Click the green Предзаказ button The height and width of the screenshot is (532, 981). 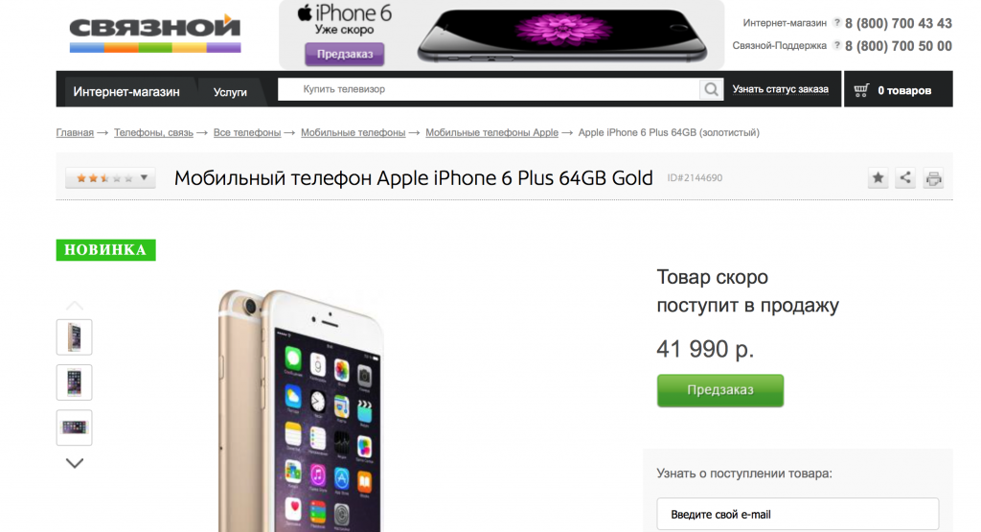pyautogui.click(x=720, y=390)
